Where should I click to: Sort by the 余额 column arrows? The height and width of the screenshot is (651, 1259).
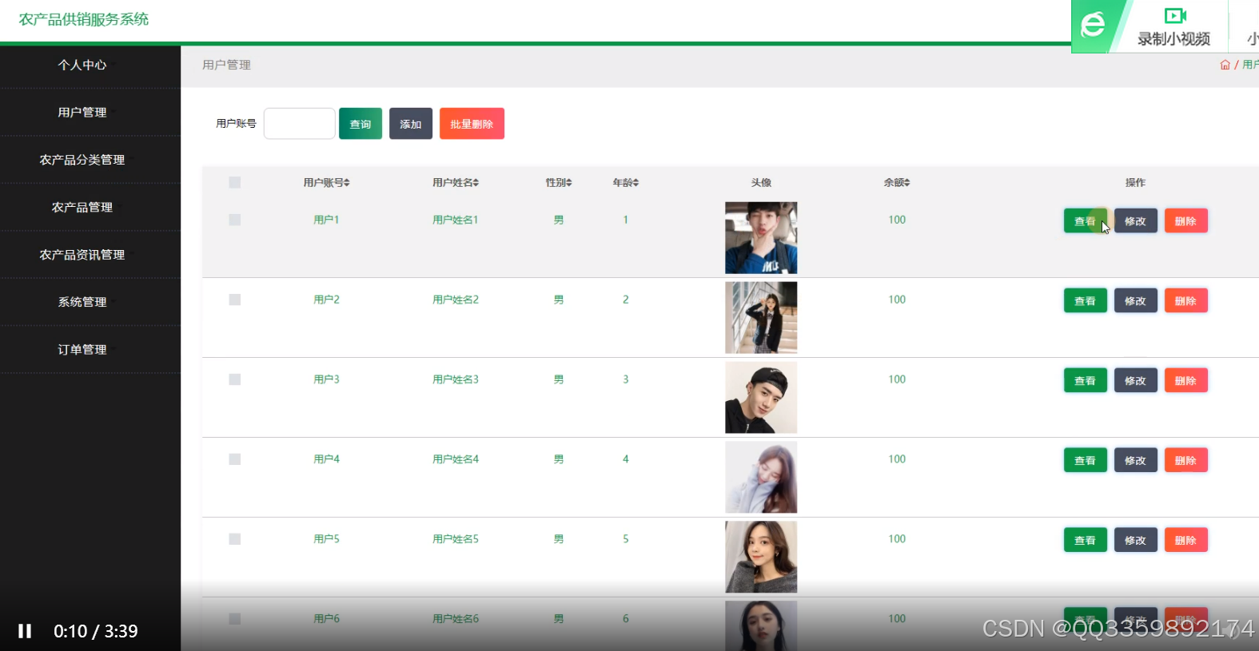click(907, 183)
